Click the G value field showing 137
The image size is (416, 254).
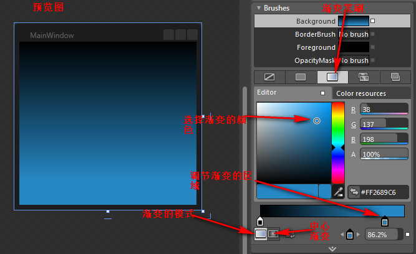click(x=384, y=124)
